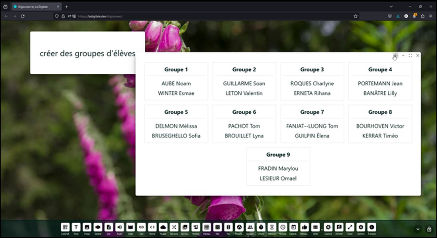
Task: Click the Nuage cloud icon
Action: [163, 227]
